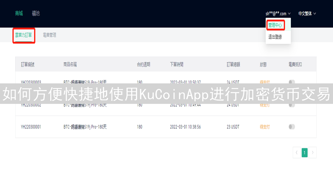Screen dimensions: 333x187
Task: Click order number YH220300002
Action: 31,105
